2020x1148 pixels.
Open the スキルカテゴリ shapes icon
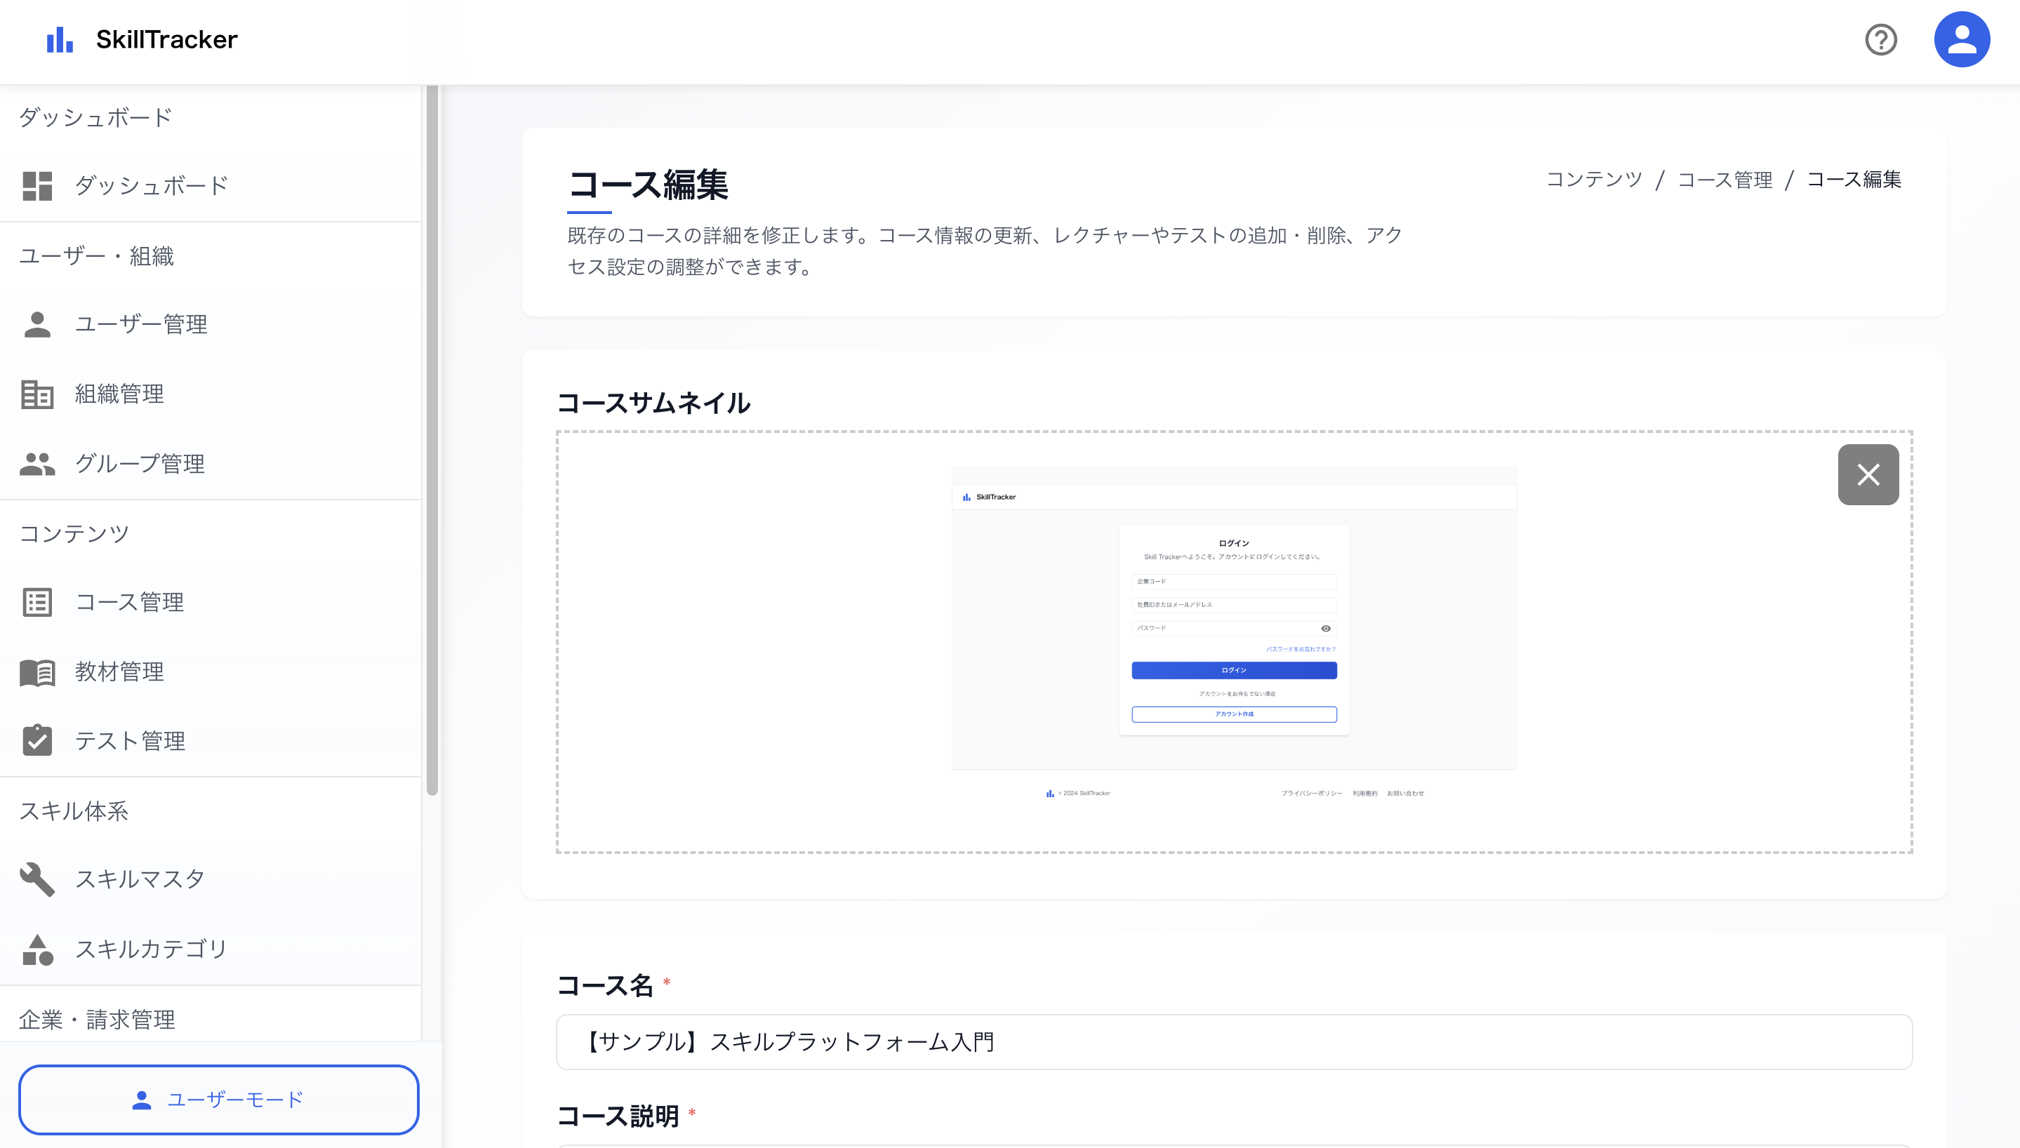[36, 949]
